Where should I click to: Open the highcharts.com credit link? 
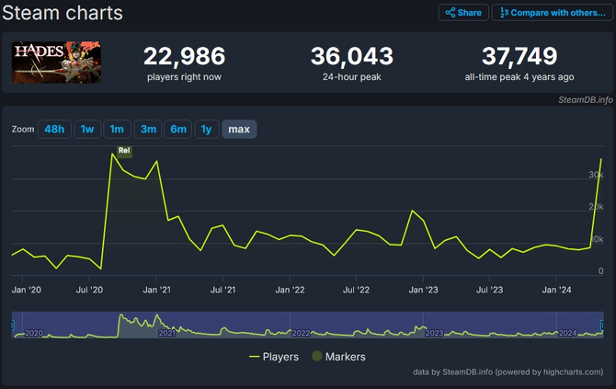tap(572, 372)
